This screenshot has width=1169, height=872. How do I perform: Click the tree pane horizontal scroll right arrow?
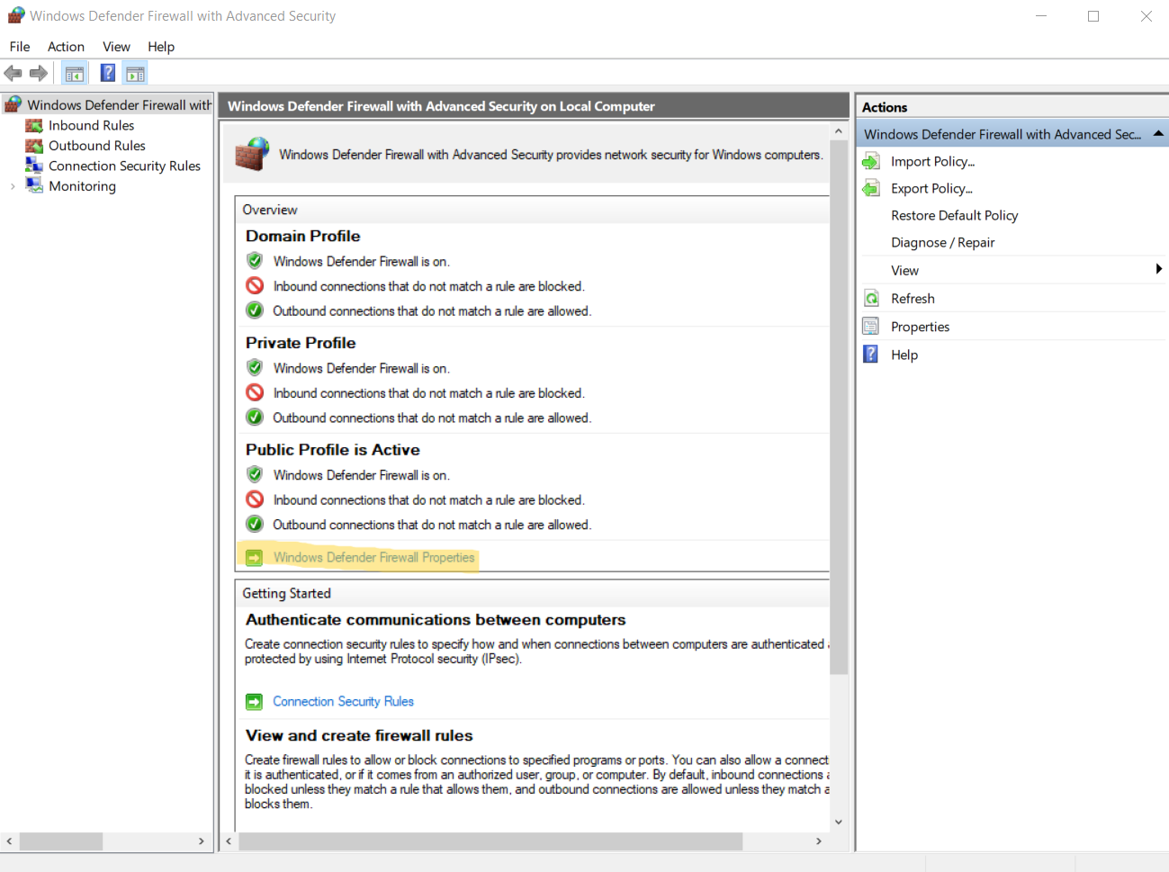[x=202, y=841]
